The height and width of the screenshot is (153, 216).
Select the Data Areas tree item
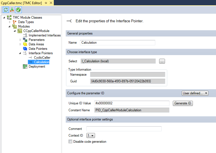pos(36,44)
